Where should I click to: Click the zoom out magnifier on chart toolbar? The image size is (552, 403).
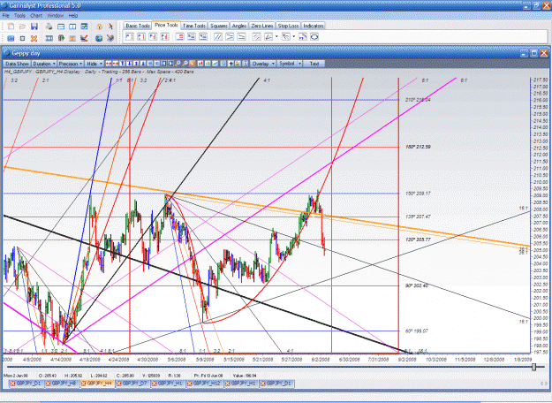[x=185, y=64]
